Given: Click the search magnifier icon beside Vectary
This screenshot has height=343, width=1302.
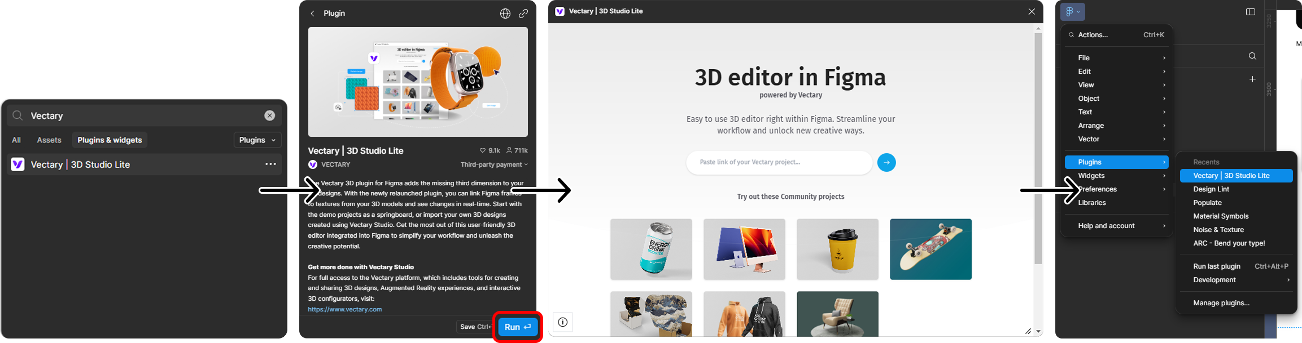Looking at the screenshot, I should tap(18, 115).
